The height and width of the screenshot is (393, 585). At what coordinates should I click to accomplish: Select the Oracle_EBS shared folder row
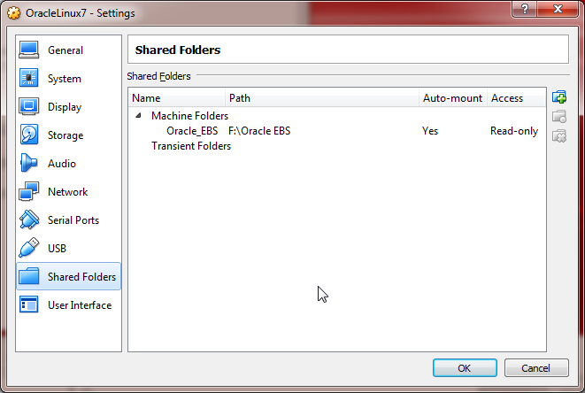coord(192,131)
